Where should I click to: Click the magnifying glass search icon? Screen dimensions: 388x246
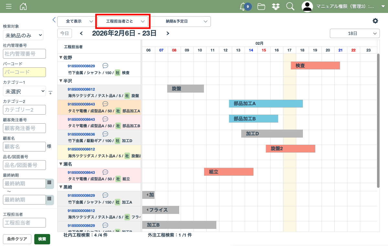(x=290, y=6)
